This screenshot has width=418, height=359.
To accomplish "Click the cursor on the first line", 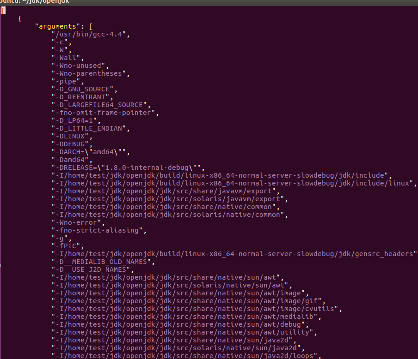I will coord(3,11).
